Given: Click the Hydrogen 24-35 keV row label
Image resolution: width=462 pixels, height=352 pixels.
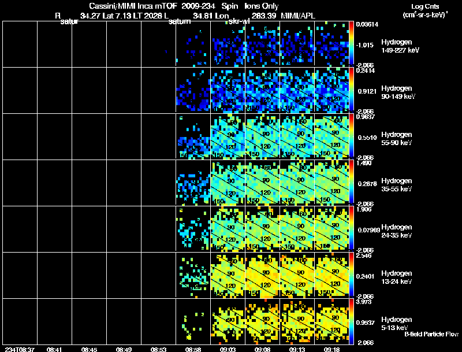Looking at the screenshot, I should pos(397,231).
